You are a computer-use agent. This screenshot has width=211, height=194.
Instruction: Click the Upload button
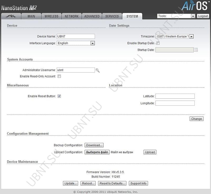point(150,152)
